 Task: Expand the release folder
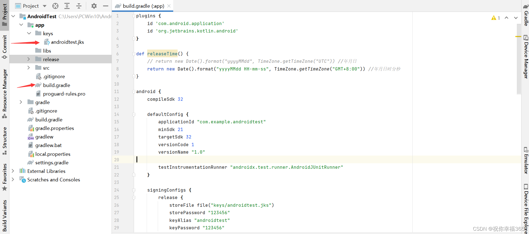28,59
